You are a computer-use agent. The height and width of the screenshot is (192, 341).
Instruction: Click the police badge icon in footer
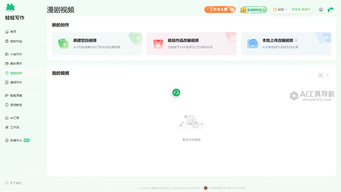206,188
